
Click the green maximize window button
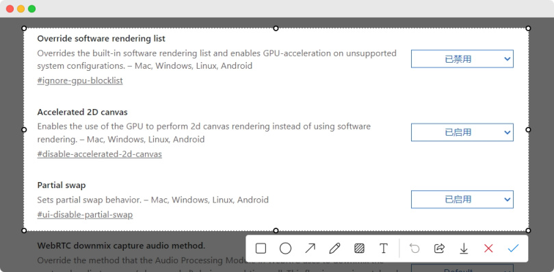pos(31,9)
